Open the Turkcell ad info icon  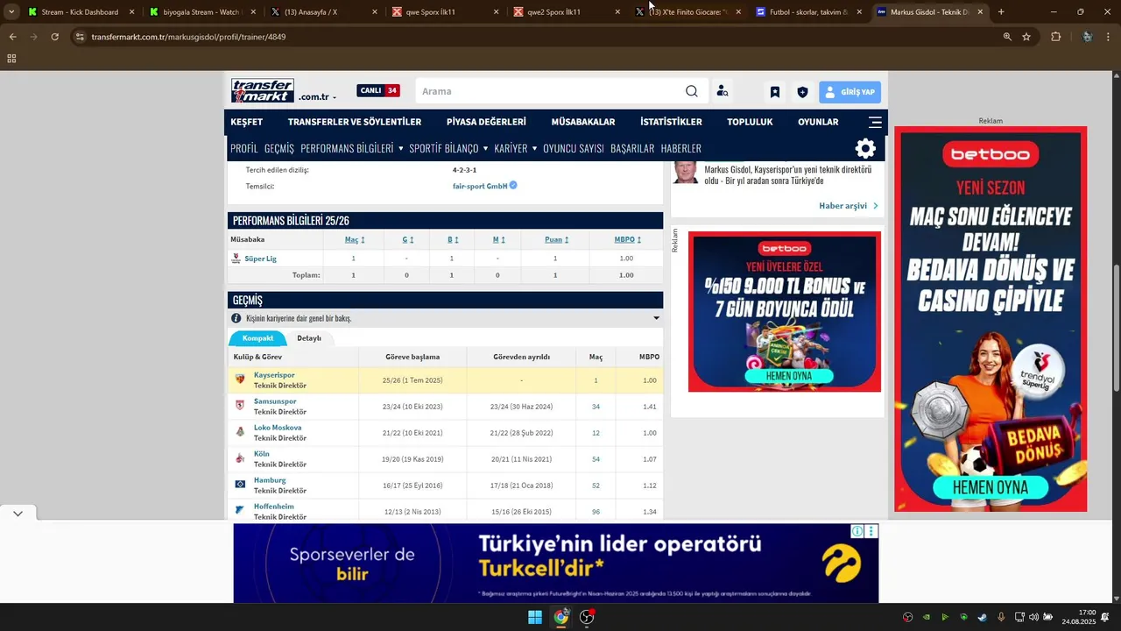click(x=857, y=531)
